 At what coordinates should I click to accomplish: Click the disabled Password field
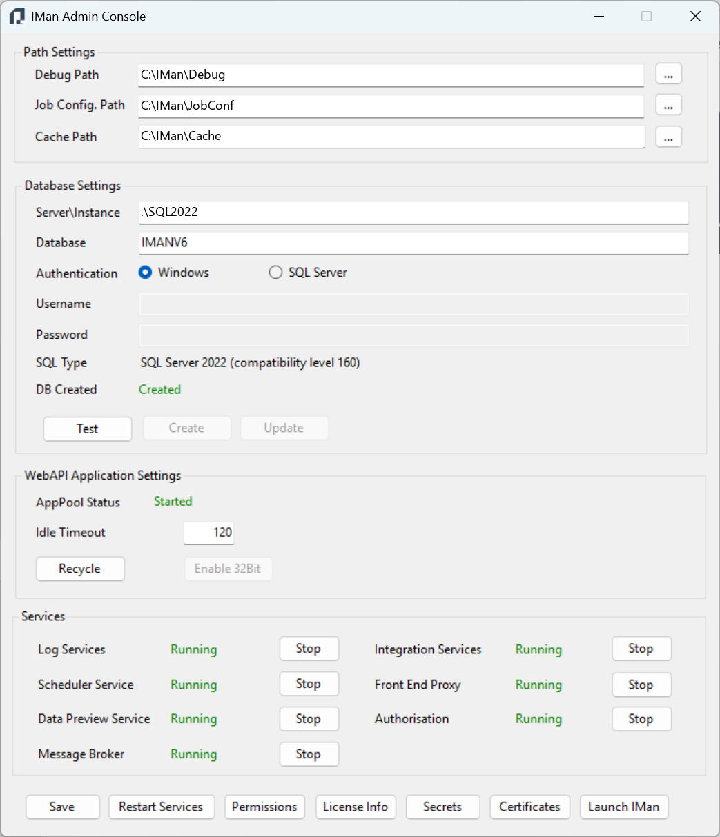click(413, 335)
